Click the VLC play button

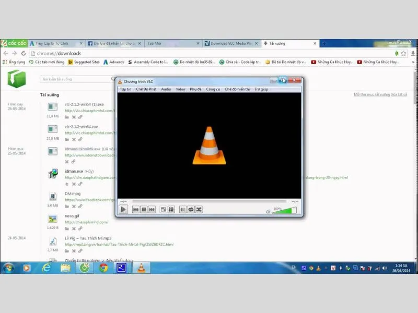pos(123,210)
